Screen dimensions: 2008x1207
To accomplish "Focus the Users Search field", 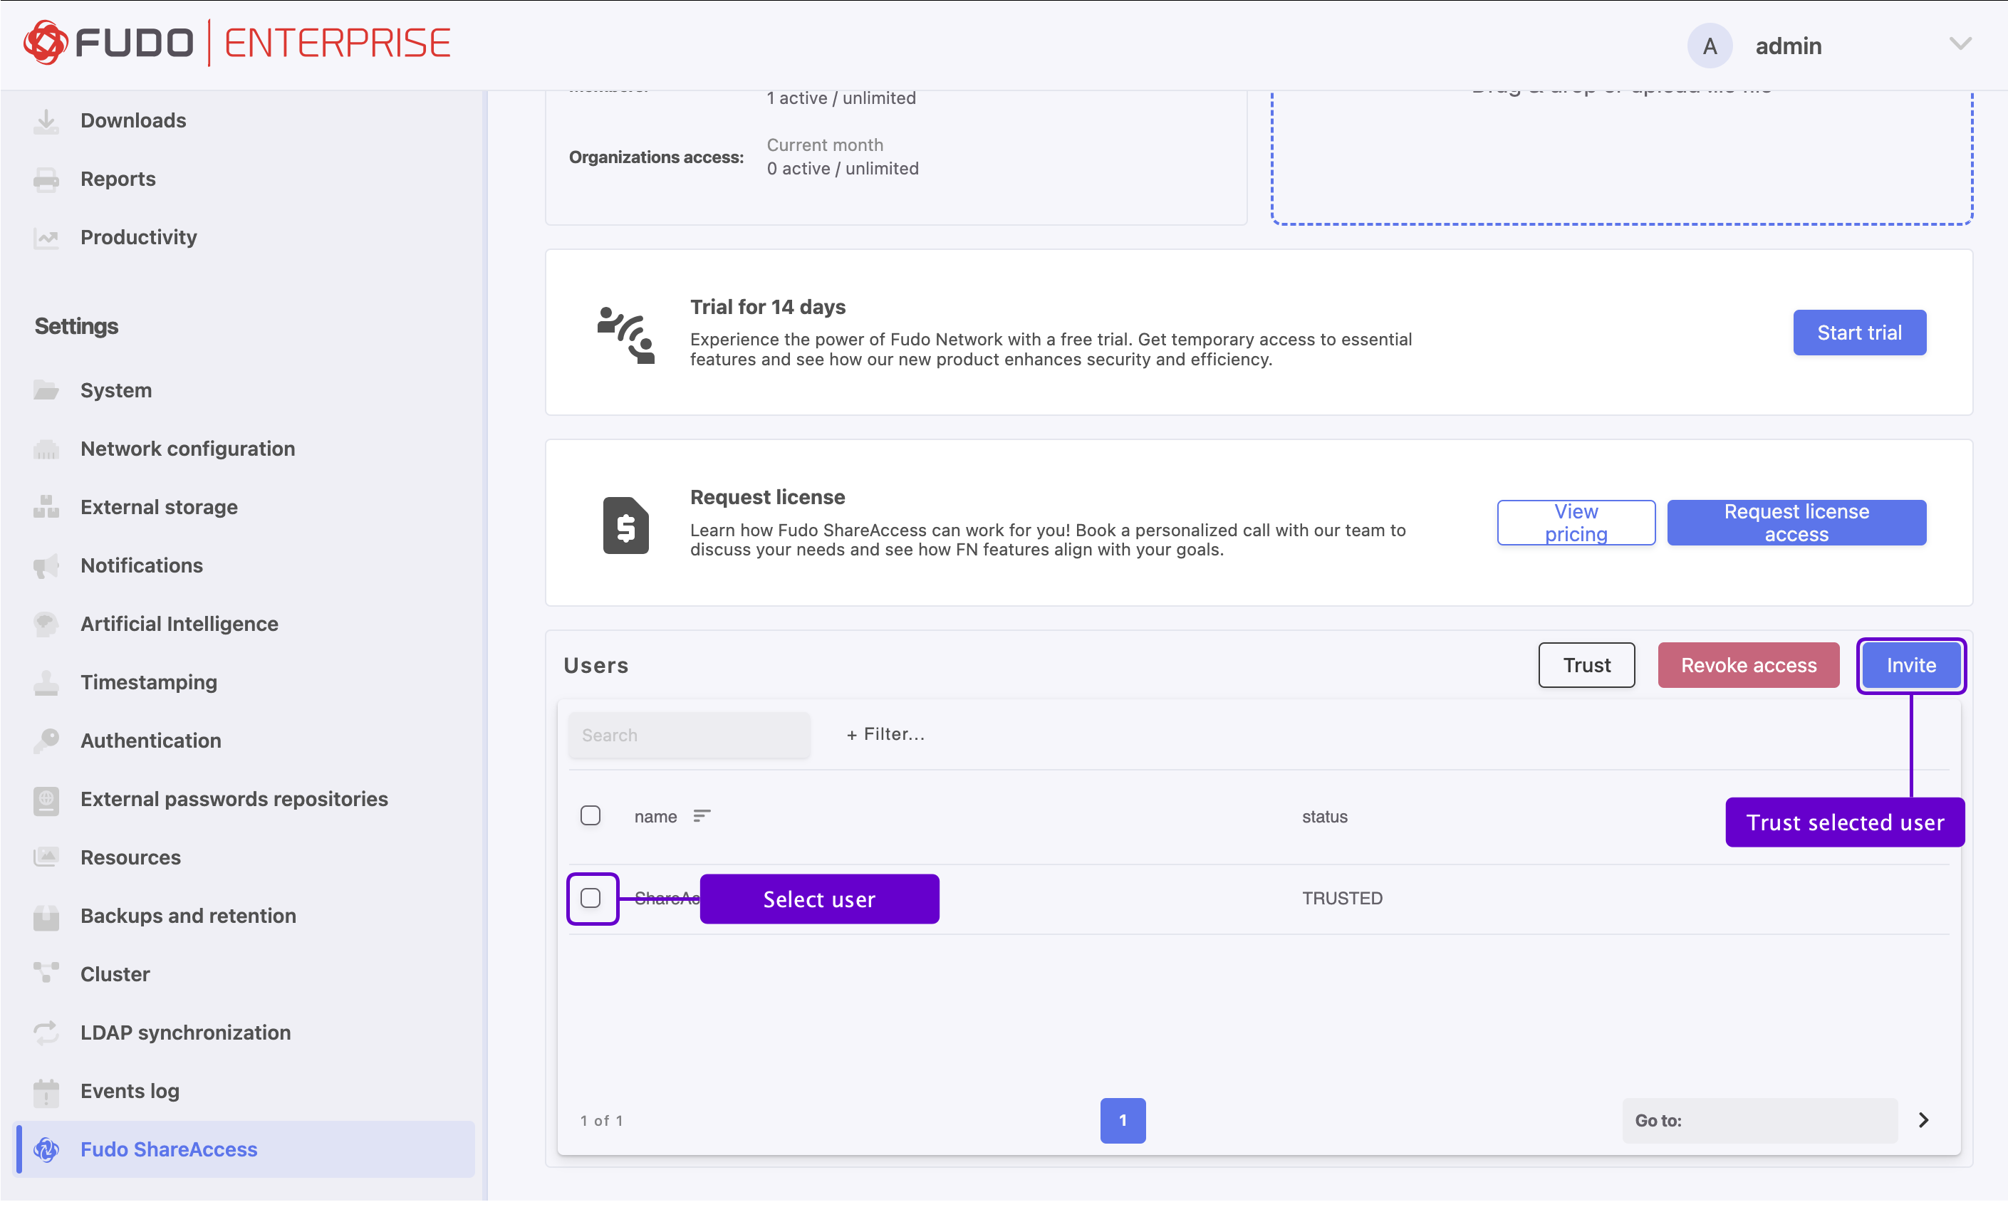I will [x=689, y=736].
